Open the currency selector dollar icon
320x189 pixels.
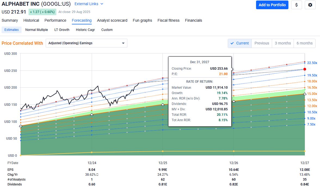coord(297,5)
